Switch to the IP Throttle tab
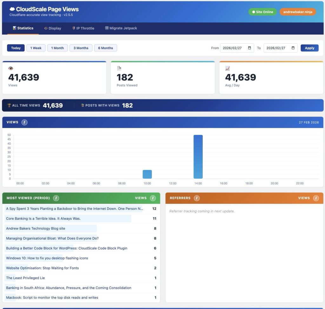 coord(83,28)
